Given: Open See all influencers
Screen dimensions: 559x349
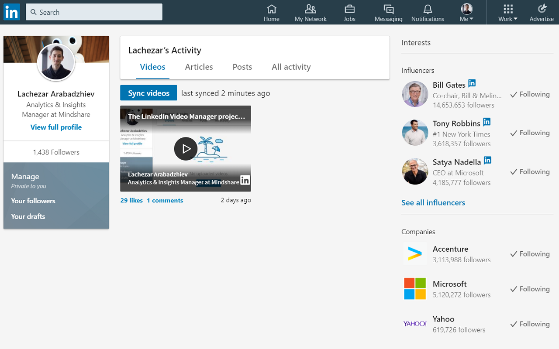Looking at the screenshot, I should 433,202.
